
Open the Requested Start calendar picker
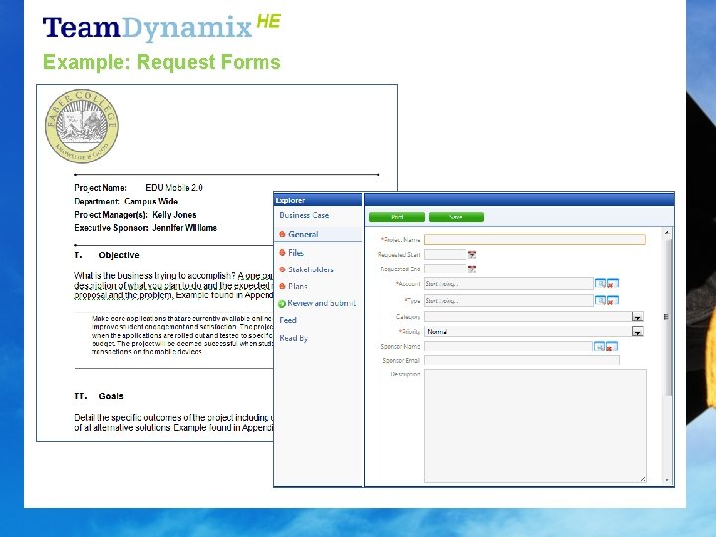[472, 255]
